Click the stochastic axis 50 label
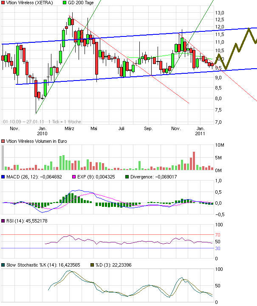This screenshot has width=257, height=306. [x=217, y=286]
